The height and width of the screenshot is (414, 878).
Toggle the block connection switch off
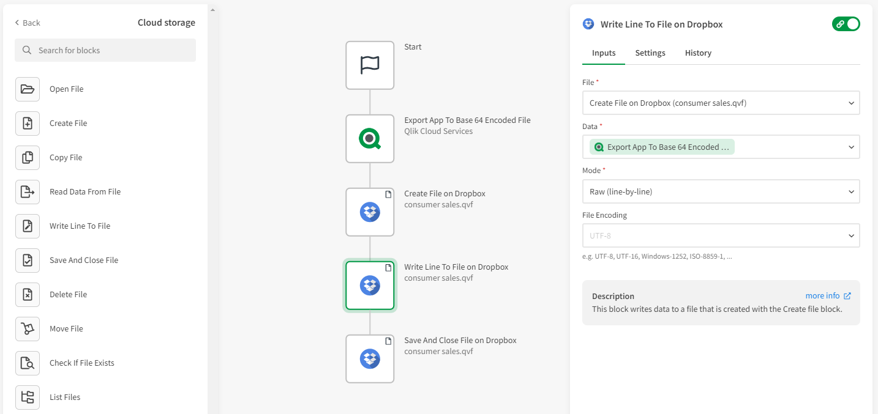[x=846, y=24]
